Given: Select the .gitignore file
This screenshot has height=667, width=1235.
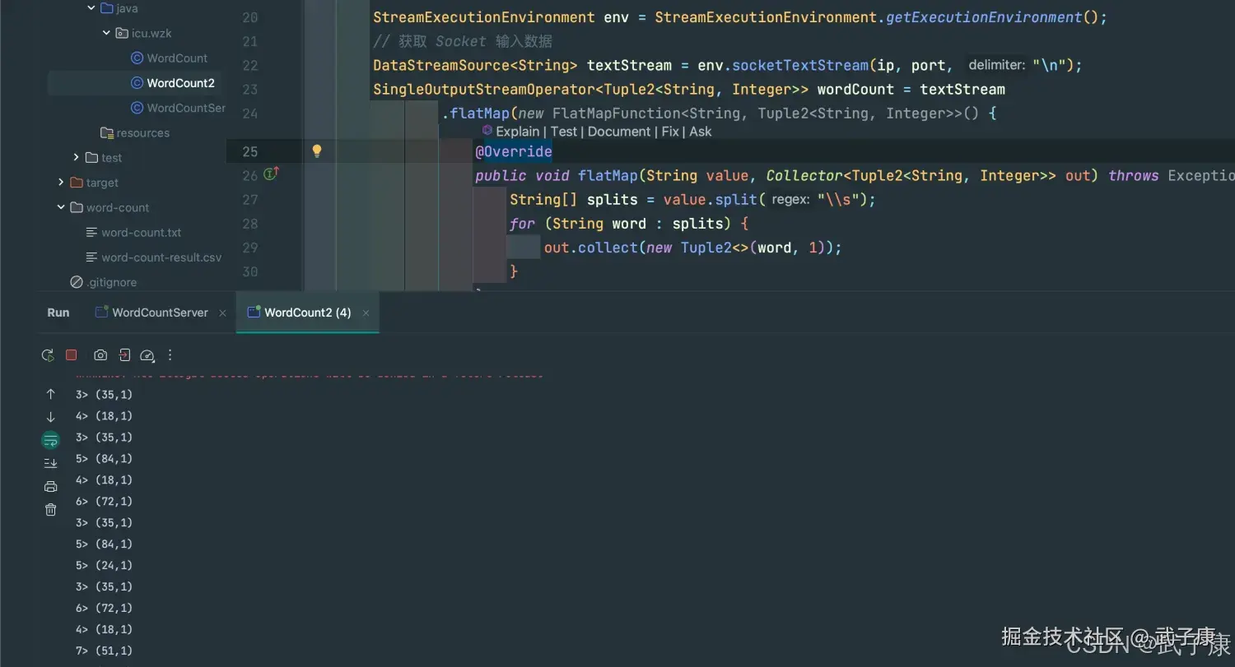Looking at the screenshot, I should tap(104, 282).
